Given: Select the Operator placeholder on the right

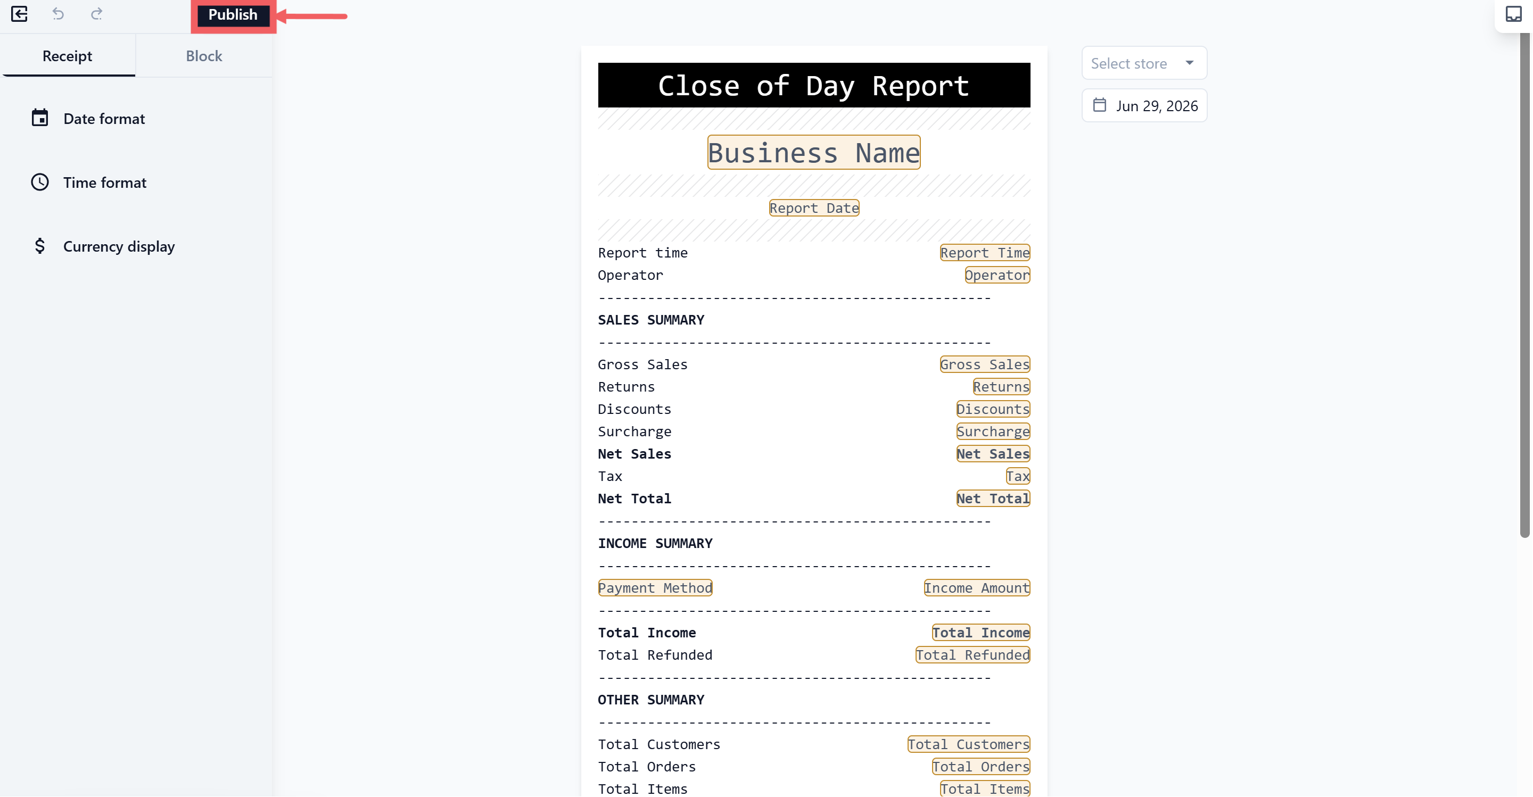Looking at the screenshot, I should [998, 275].
